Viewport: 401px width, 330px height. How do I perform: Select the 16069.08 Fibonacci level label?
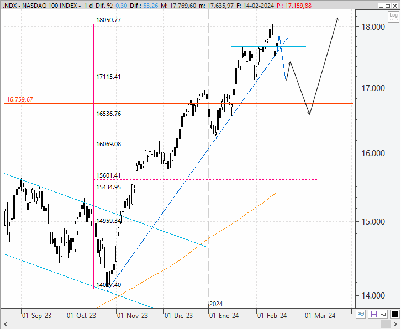point(108,144)
